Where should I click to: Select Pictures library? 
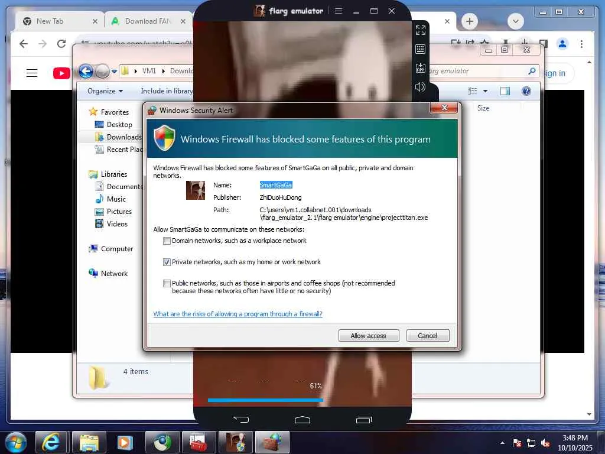(x=119, y=212)
